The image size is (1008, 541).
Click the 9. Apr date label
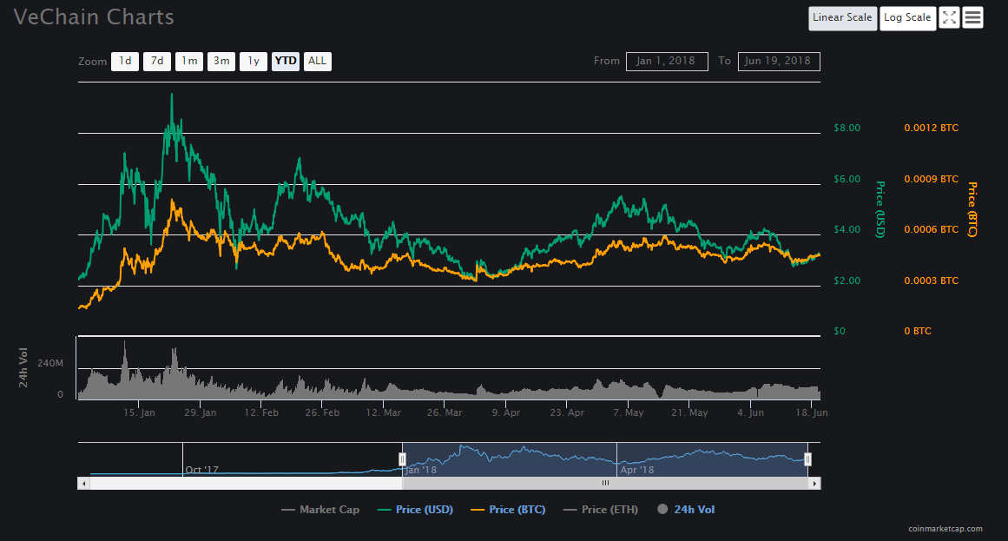[x=506, y=413]
